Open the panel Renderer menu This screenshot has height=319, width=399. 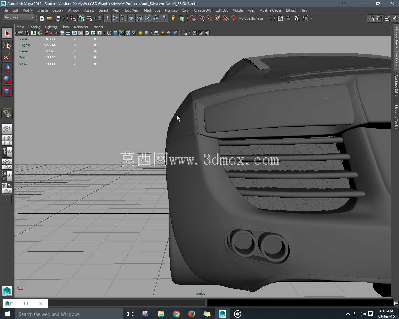(x=81, y=27)
